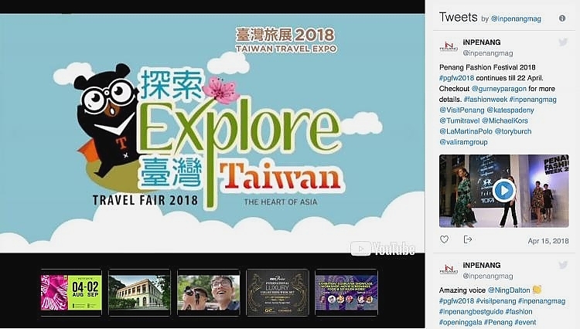Image resolution: width=580 pixels, height=329 pixels.
Task: Like the Penang Fashion Festival tweet with the heart icon
Action: pos(444,239)
